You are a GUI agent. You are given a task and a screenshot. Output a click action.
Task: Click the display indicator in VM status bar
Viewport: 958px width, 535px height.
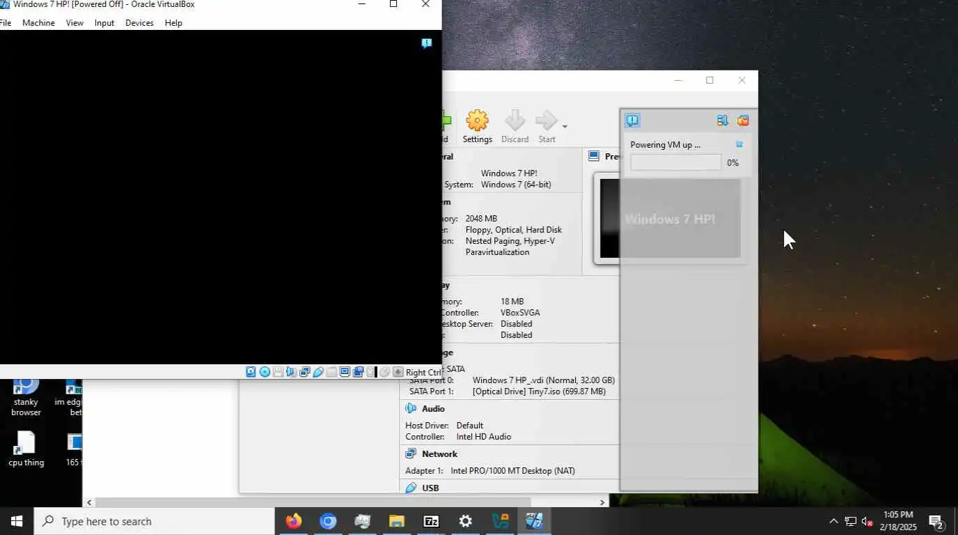pyautogui.click(x=345, y=372)
